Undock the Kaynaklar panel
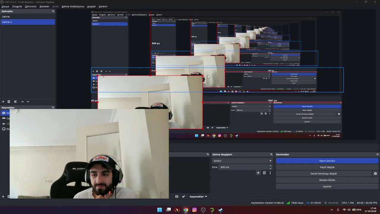 coord(53,108)
